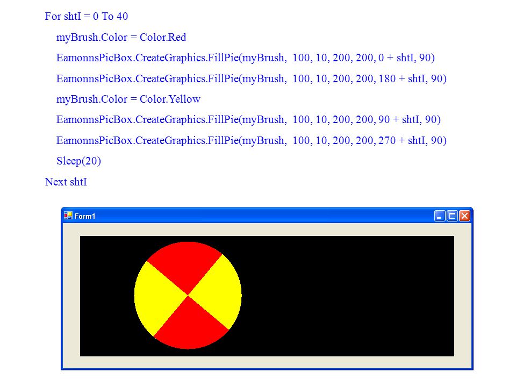
Task: Click the 'Next shtI' code line
Action: point(66,182)
